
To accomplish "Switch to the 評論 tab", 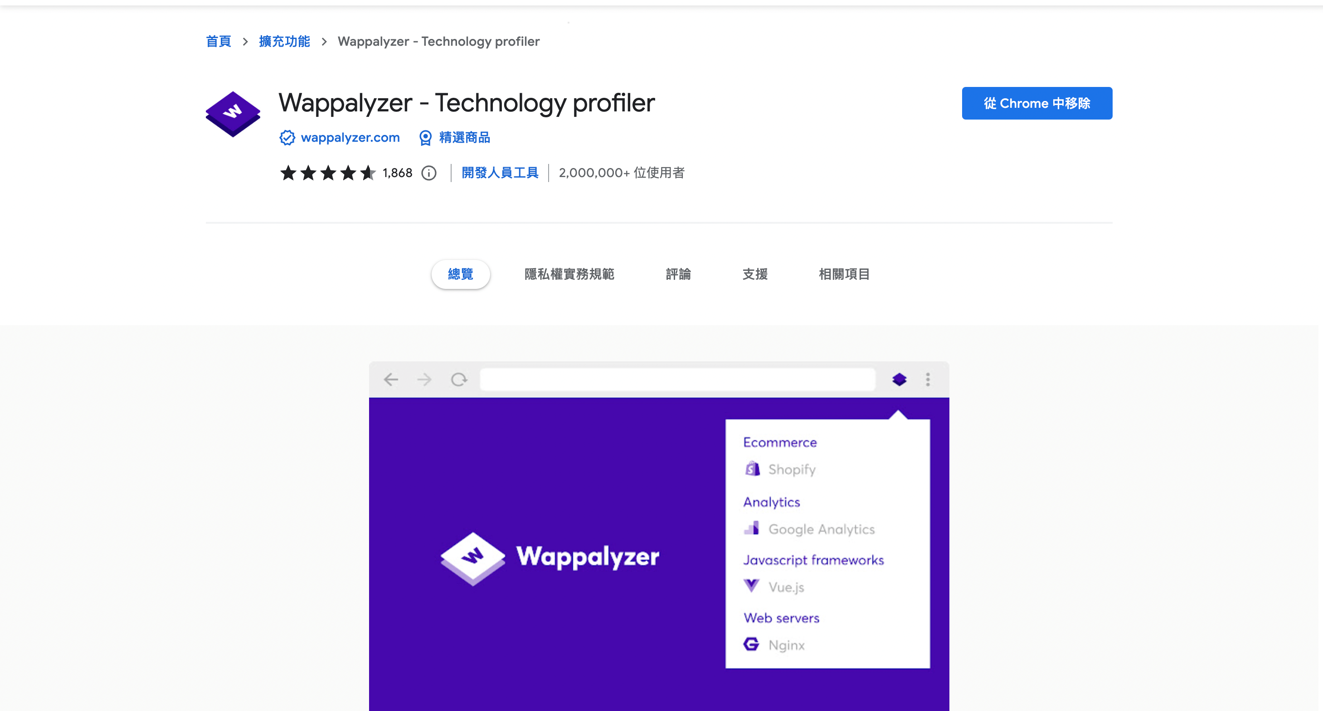I will [x=678, y=274].
